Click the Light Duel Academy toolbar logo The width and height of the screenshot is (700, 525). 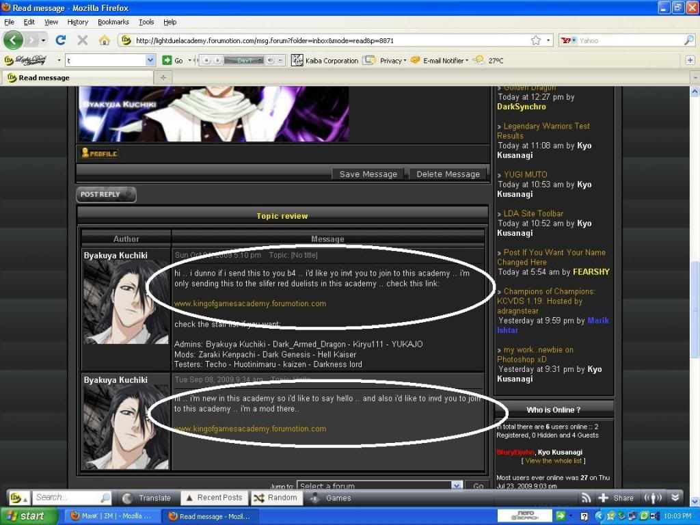tap(25, 60)
